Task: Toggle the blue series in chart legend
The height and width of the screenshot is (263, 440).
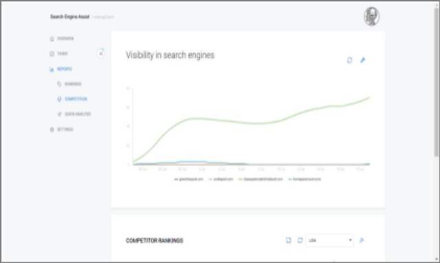Action: pyautogui.click(x=305, y=179)
